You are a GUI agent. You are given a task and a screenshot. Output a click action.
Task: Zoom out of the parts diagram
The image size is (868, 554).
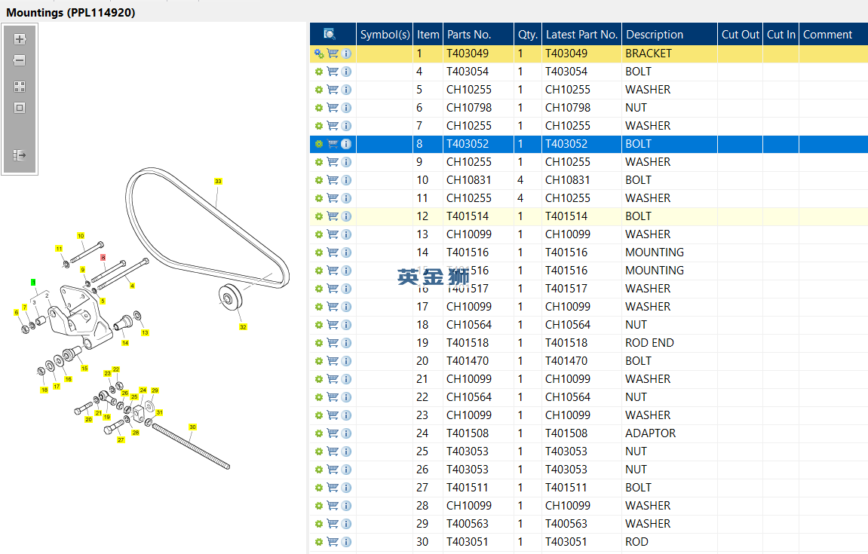[x=20, y=60]
